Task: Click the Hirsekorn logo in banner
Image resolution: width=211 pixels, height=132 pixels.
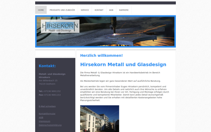Action: pyautogui.click(x=60, y=26)
